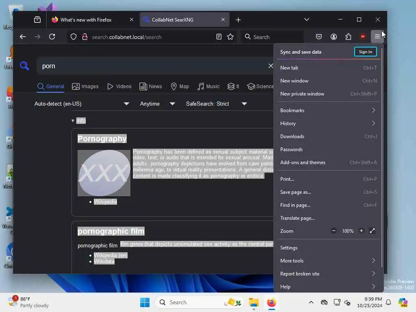This screenshot has width=416, height=312.
Task: Select the News search category
Action: point(151,87)
